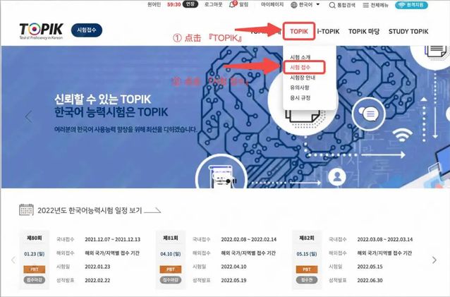The image size is (450, 297).
Task: Click the blue 시험접수 pill button
Action: click(x=86, y=30)
